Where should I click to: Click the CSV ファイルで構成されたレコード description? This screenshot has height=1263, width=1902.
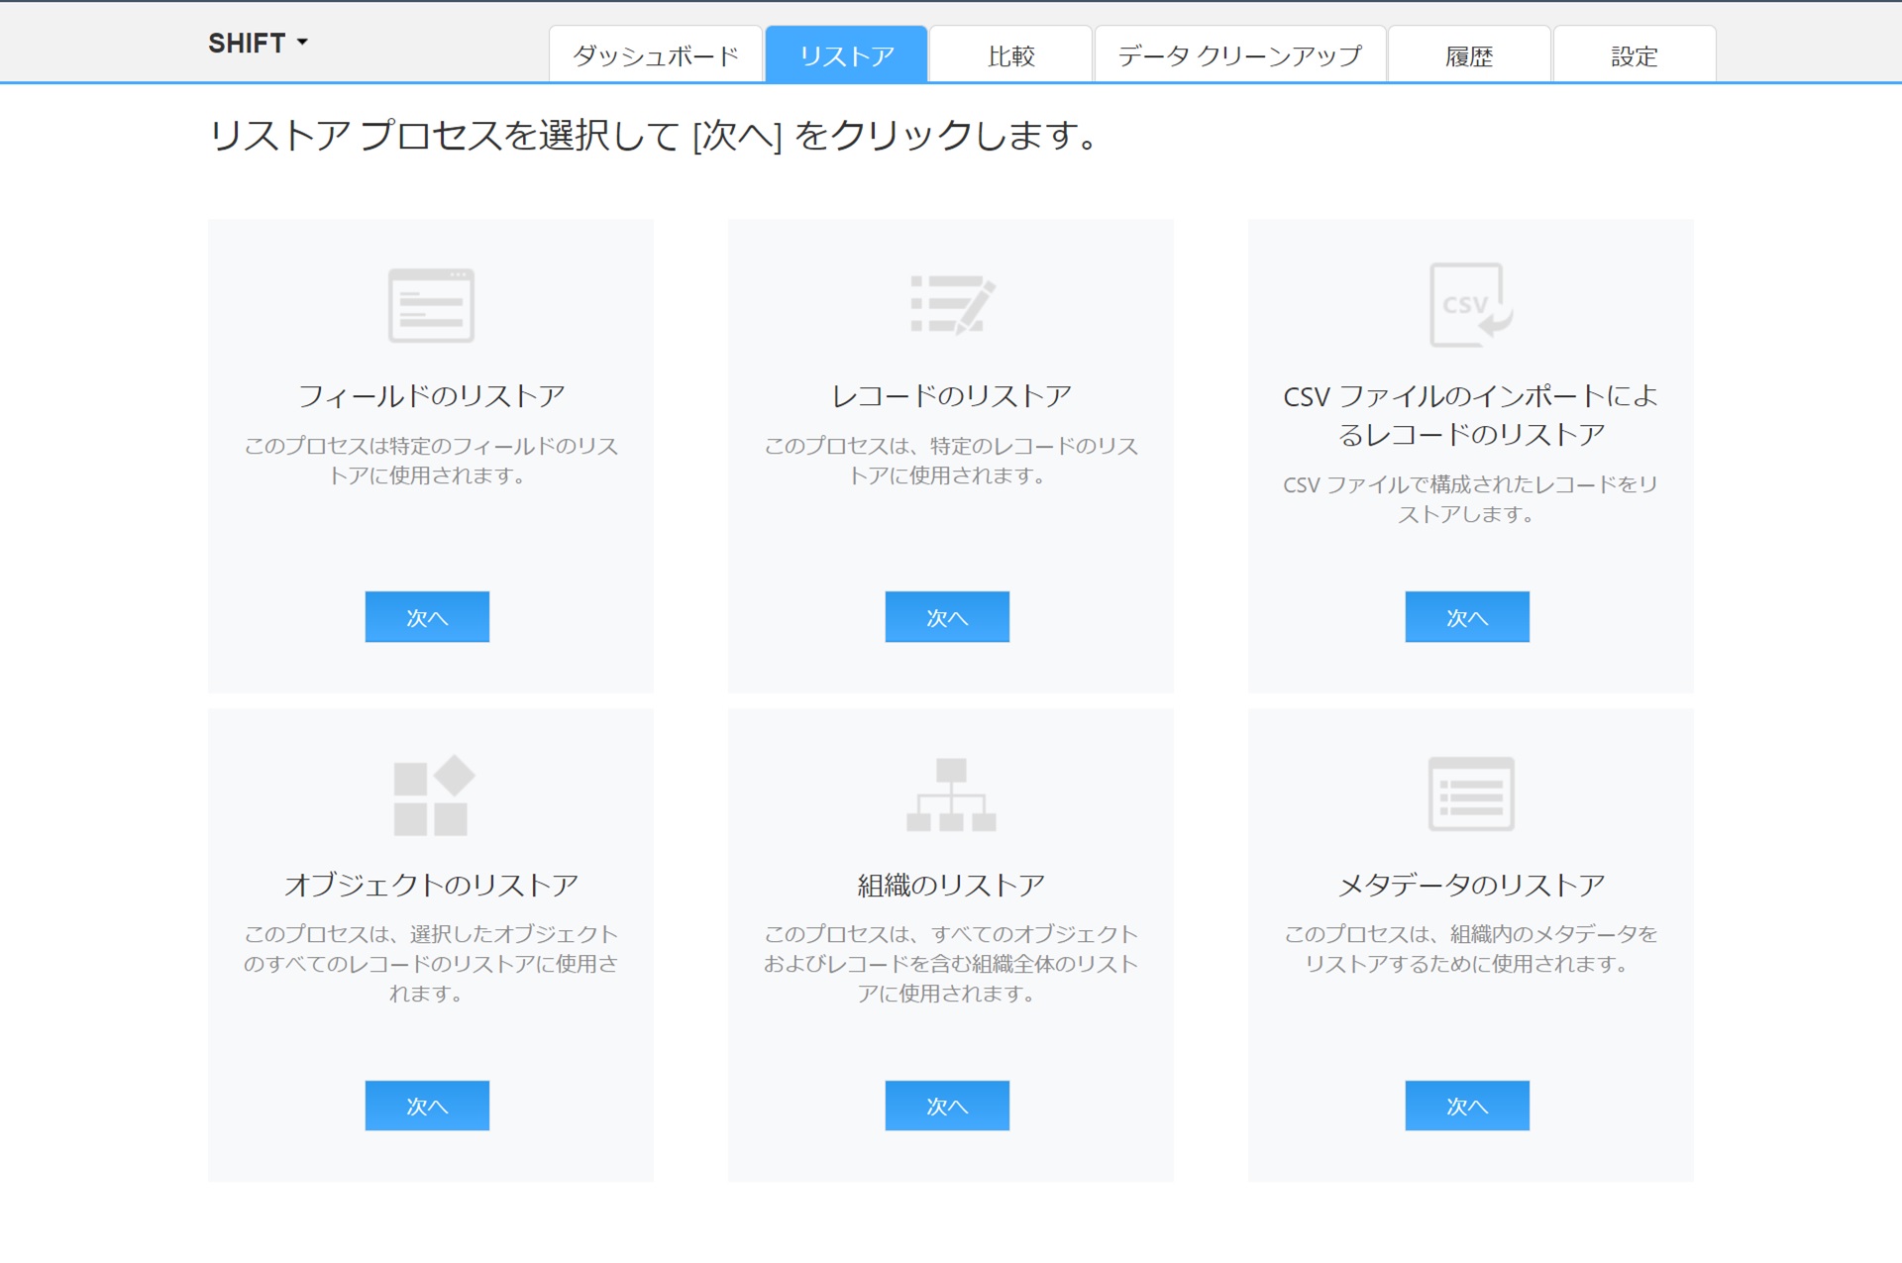[1471, 499]
